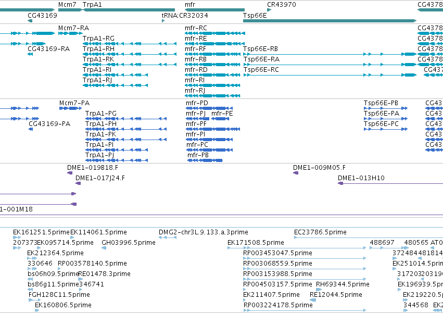Select the Mcm7-PA protein

[x=70, y=108]
